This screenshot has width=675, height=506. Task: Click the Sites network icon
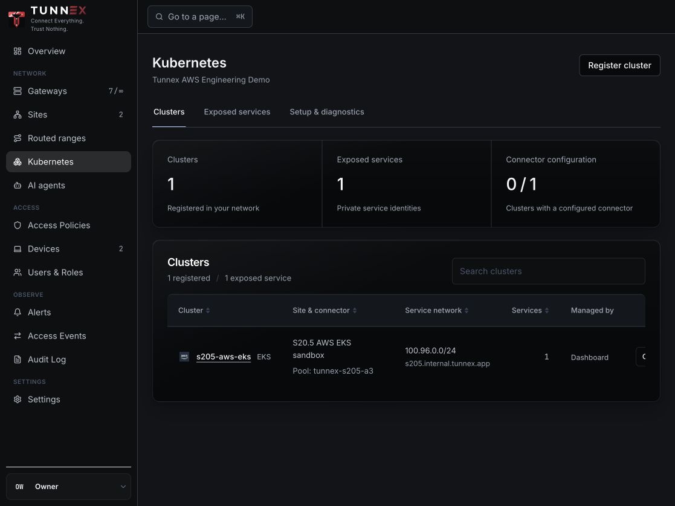pyautogui.click(x=17, y=114)
